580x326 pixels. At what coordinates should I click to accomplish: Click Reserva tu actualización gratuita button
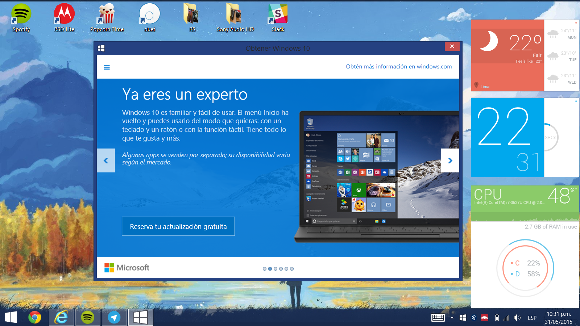click(x=178, y=226)
